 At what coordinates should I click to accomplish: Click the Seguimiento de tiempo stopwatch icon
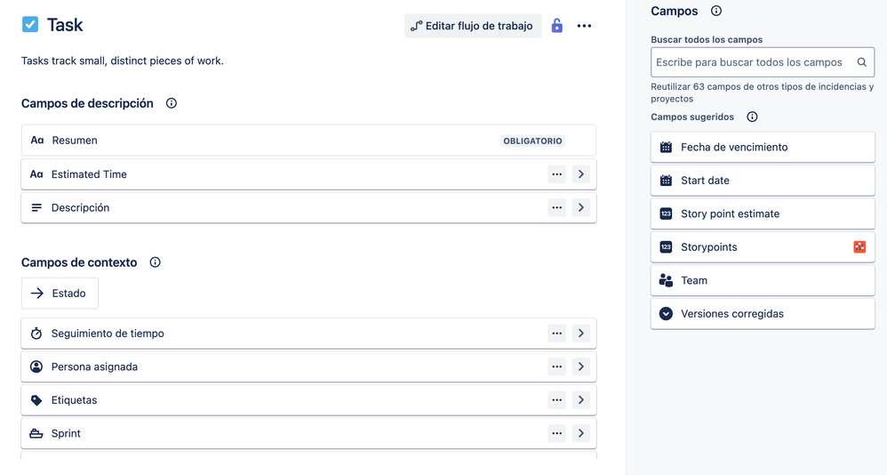[36, 334]
